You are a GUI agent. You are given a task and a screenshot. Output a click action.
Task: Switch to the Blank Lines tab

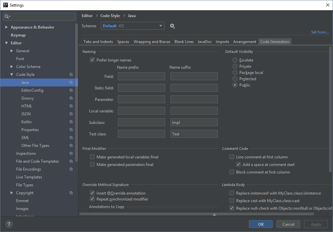[184, 41]
